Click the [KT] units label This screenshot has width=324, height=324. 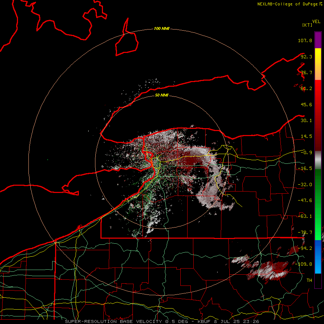click(307, 25)
